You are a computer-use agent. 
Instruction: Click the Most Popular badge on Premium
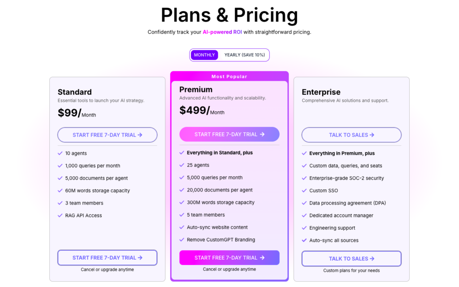[x=229, y=76]
